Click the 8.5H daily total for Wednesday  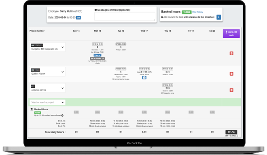tap(144, 132)
